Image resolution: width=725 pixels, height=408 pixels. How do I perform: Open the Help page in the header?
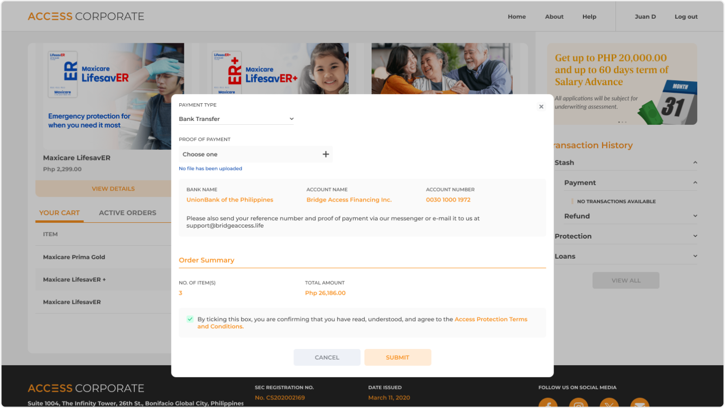[589, 17]
